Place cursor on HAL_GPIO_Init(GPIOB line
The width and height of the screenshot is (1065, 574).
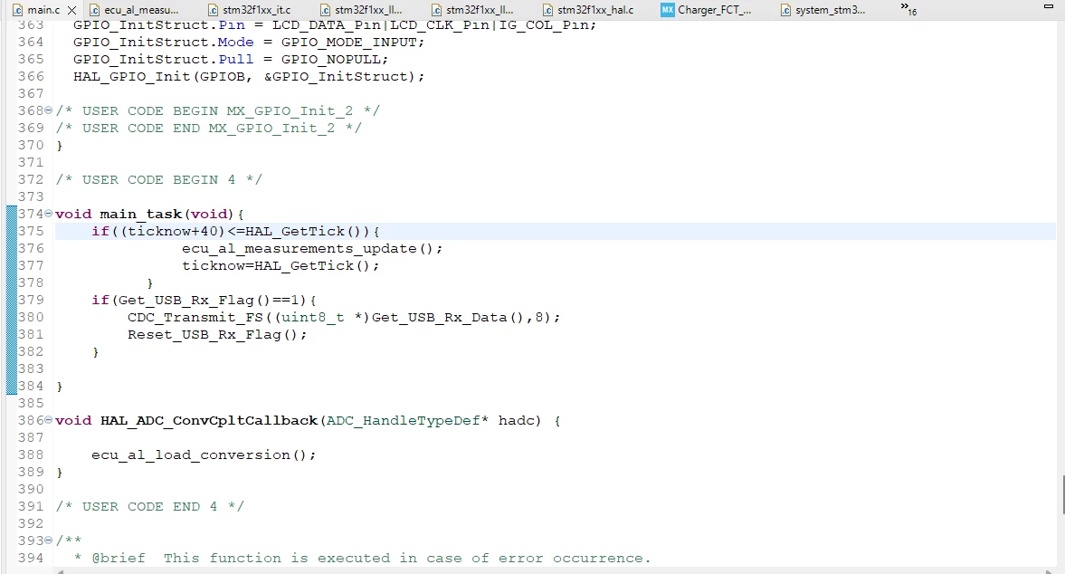249,77
